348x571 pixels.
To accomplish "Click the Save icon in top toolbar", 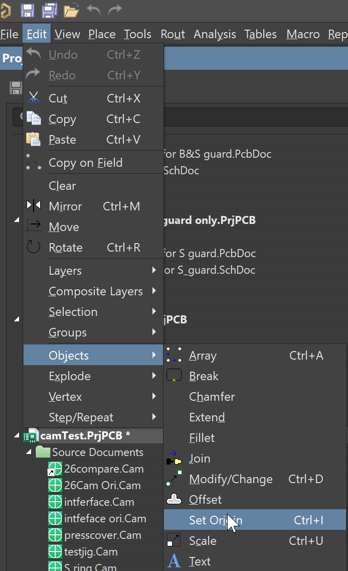I will [28, 10].
